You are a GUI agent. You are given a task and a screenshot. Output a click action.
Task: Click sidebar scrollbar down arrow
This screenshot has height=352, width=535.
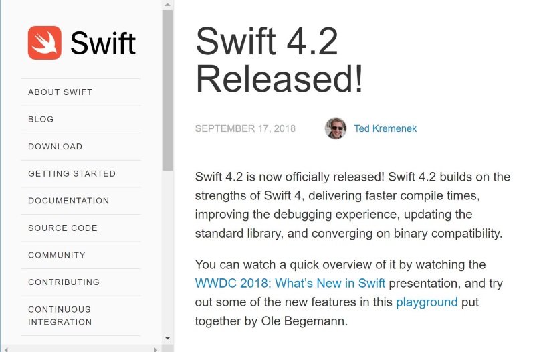(x=167, y=339)
